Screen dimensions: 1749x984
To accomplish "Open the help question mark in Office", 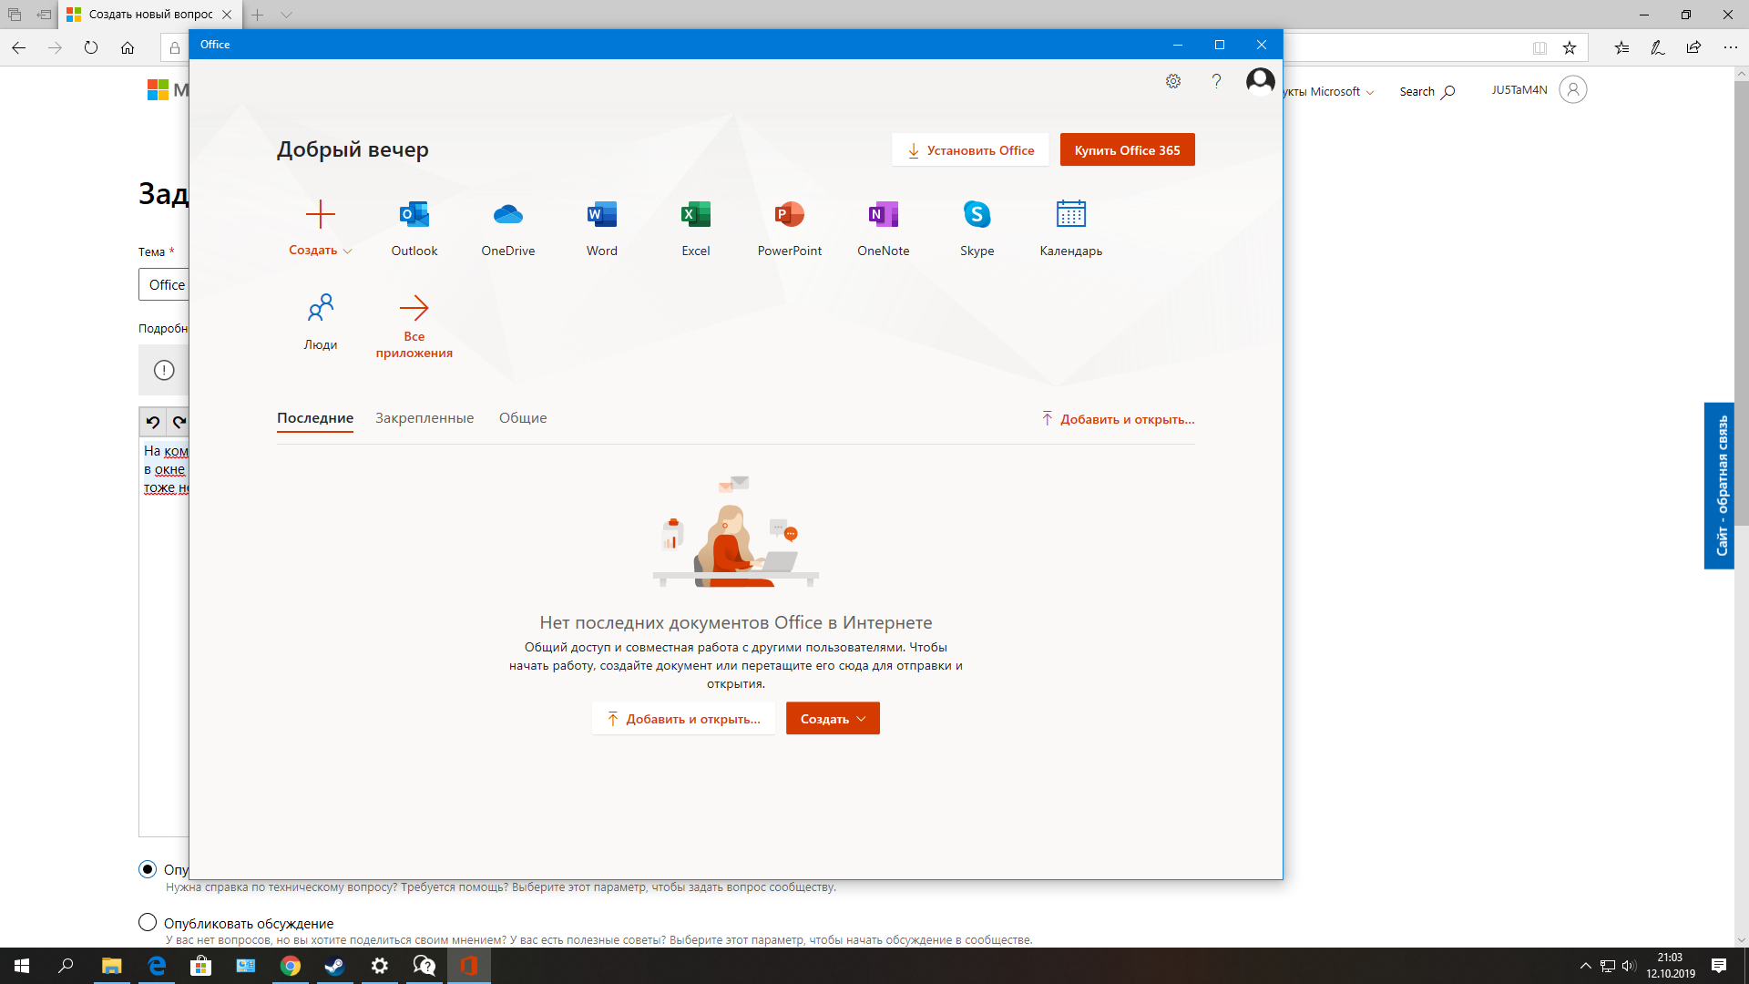I will coord(1216,81).
